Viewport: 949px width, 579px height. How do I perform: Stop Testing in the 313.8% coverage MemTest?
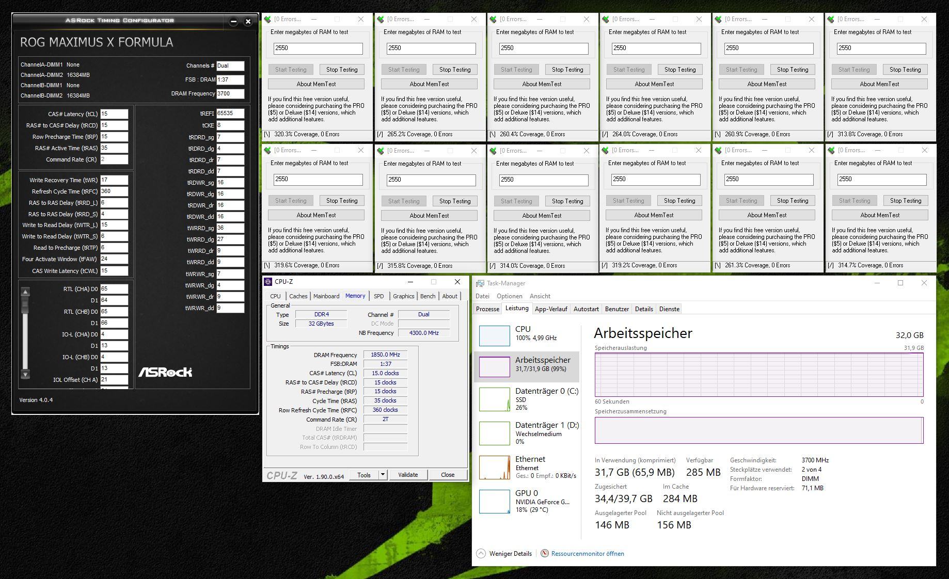(905, 70)
